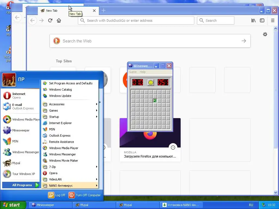Viewport: 279px width, 209px height.
Task: Reload the current page in Mypal
Action: click(50, 20)
